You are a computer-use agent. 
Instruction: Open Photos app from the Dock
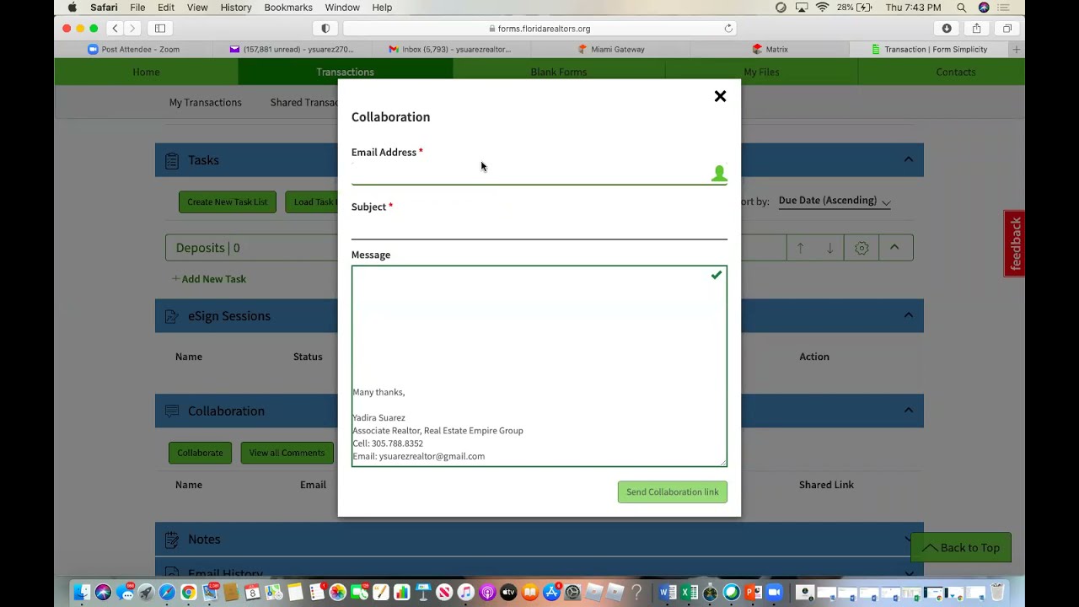click(337, 593)
